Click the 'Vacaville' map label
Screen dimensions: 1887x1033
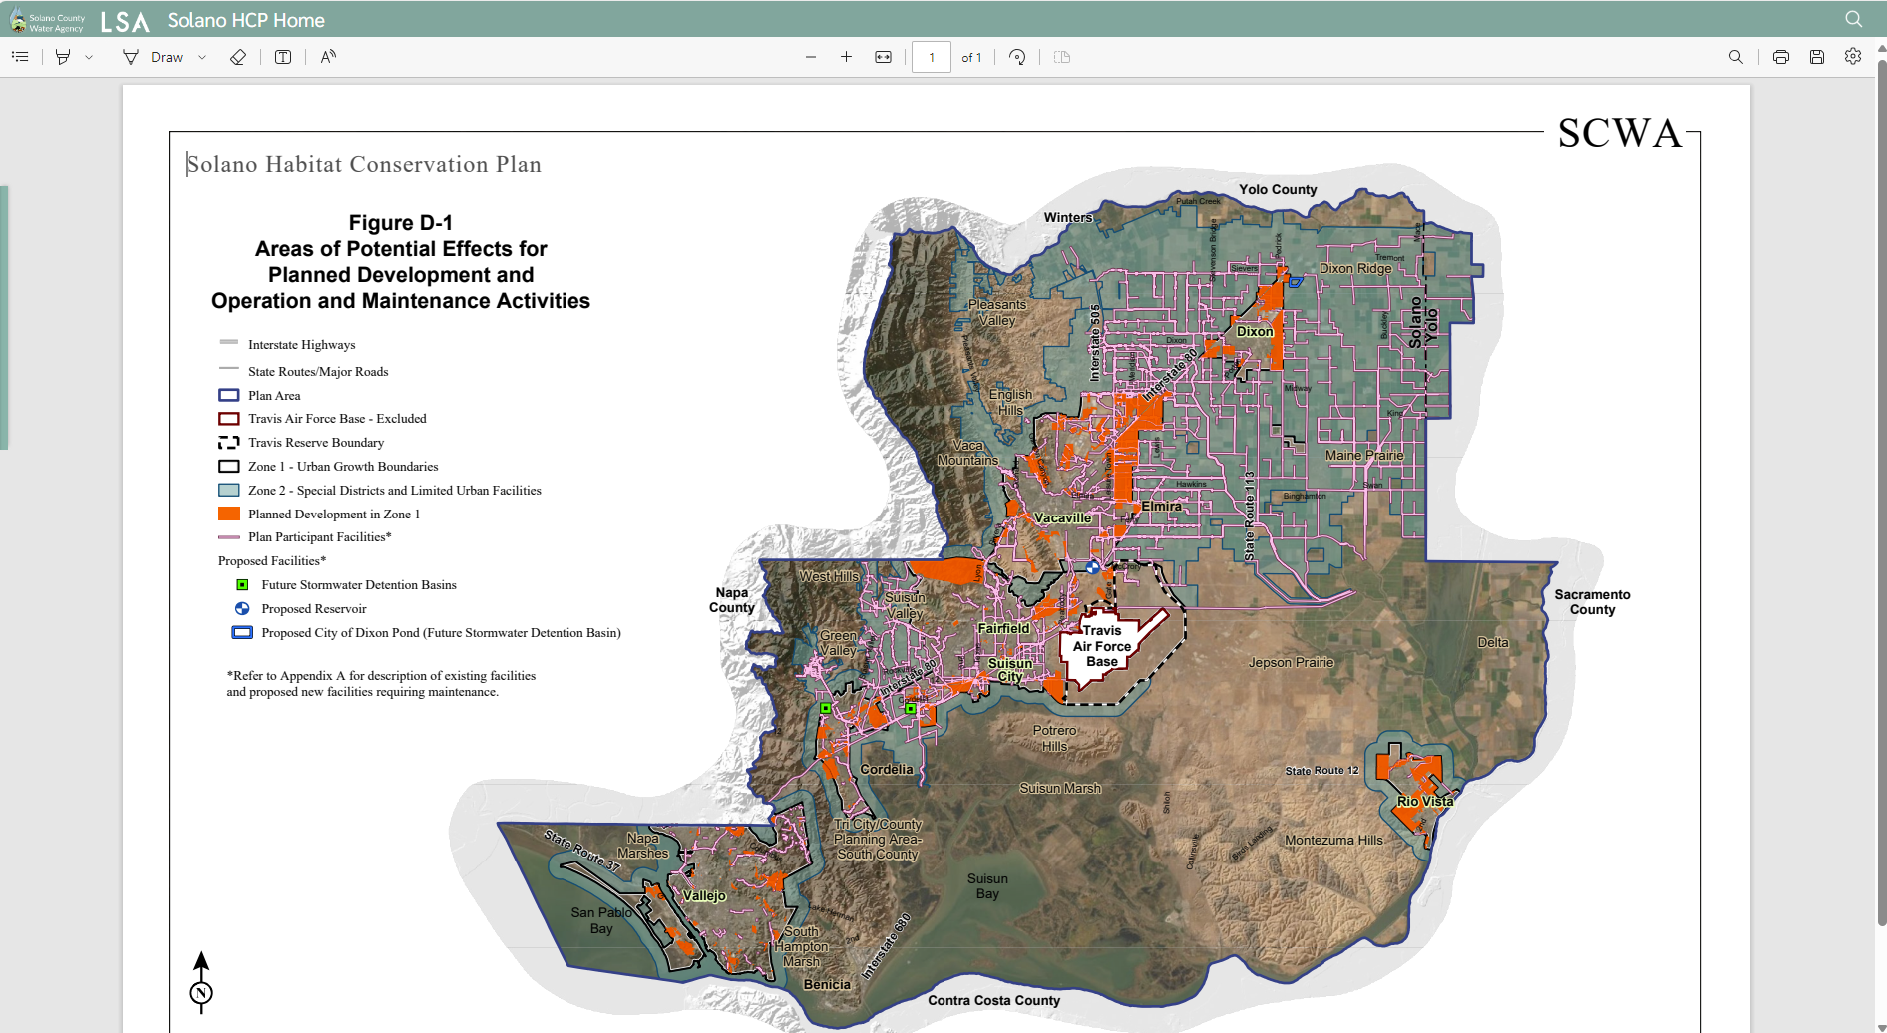click(1062, 517)
